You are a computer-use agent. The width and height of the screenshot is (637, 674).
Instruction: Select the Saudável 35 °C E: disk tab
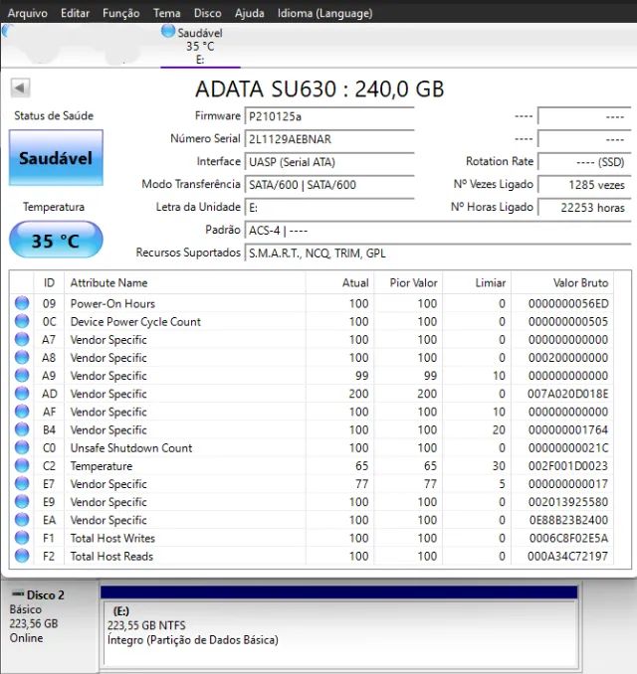[200, 46]
